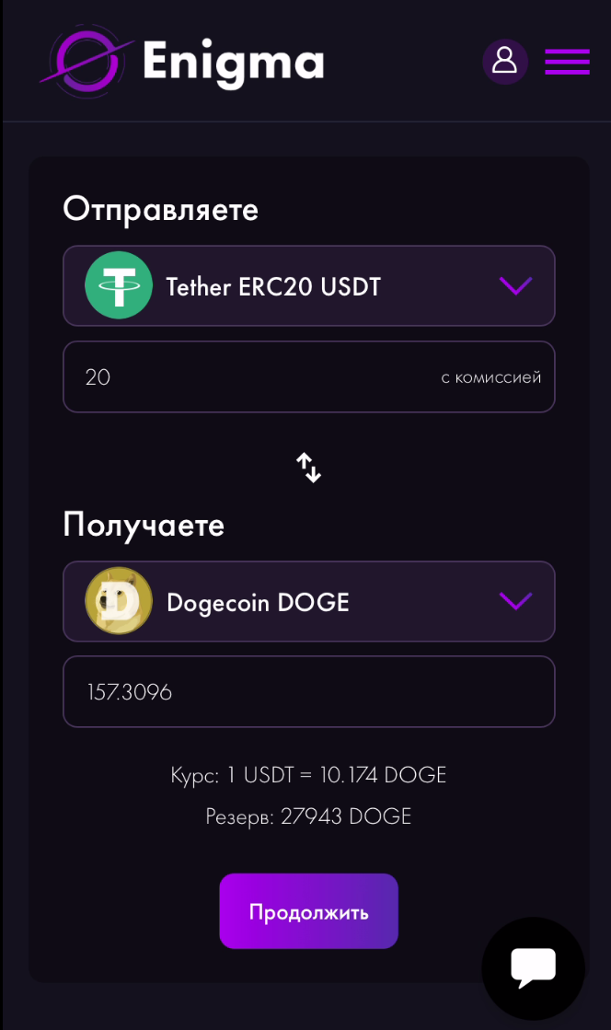Click the Отправляете section heading
Screen dimensions: 611x1030
click(160, 209)
